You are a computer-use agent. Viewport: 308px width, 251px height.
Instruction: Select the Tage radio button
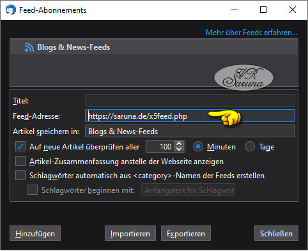point(250,146)
